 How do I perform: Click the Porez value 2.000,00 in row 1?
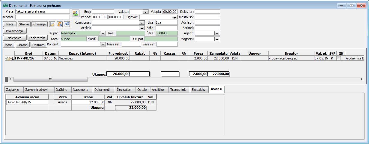[x=198, y=59]
